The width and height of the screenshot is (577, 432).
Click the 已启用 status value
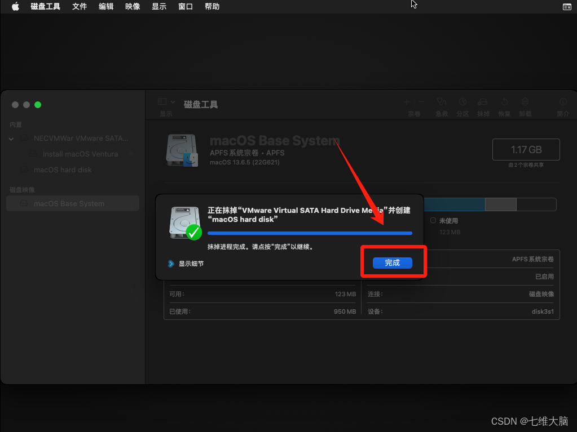(x=544, y=277)
